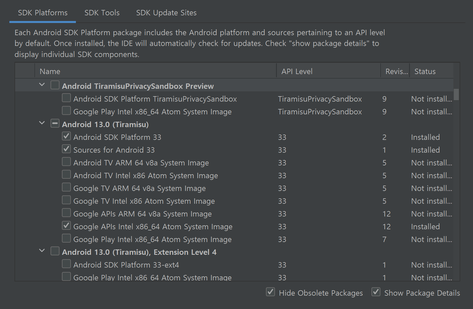Click the vertical scrollbar thumb

(x=456, y=95)
